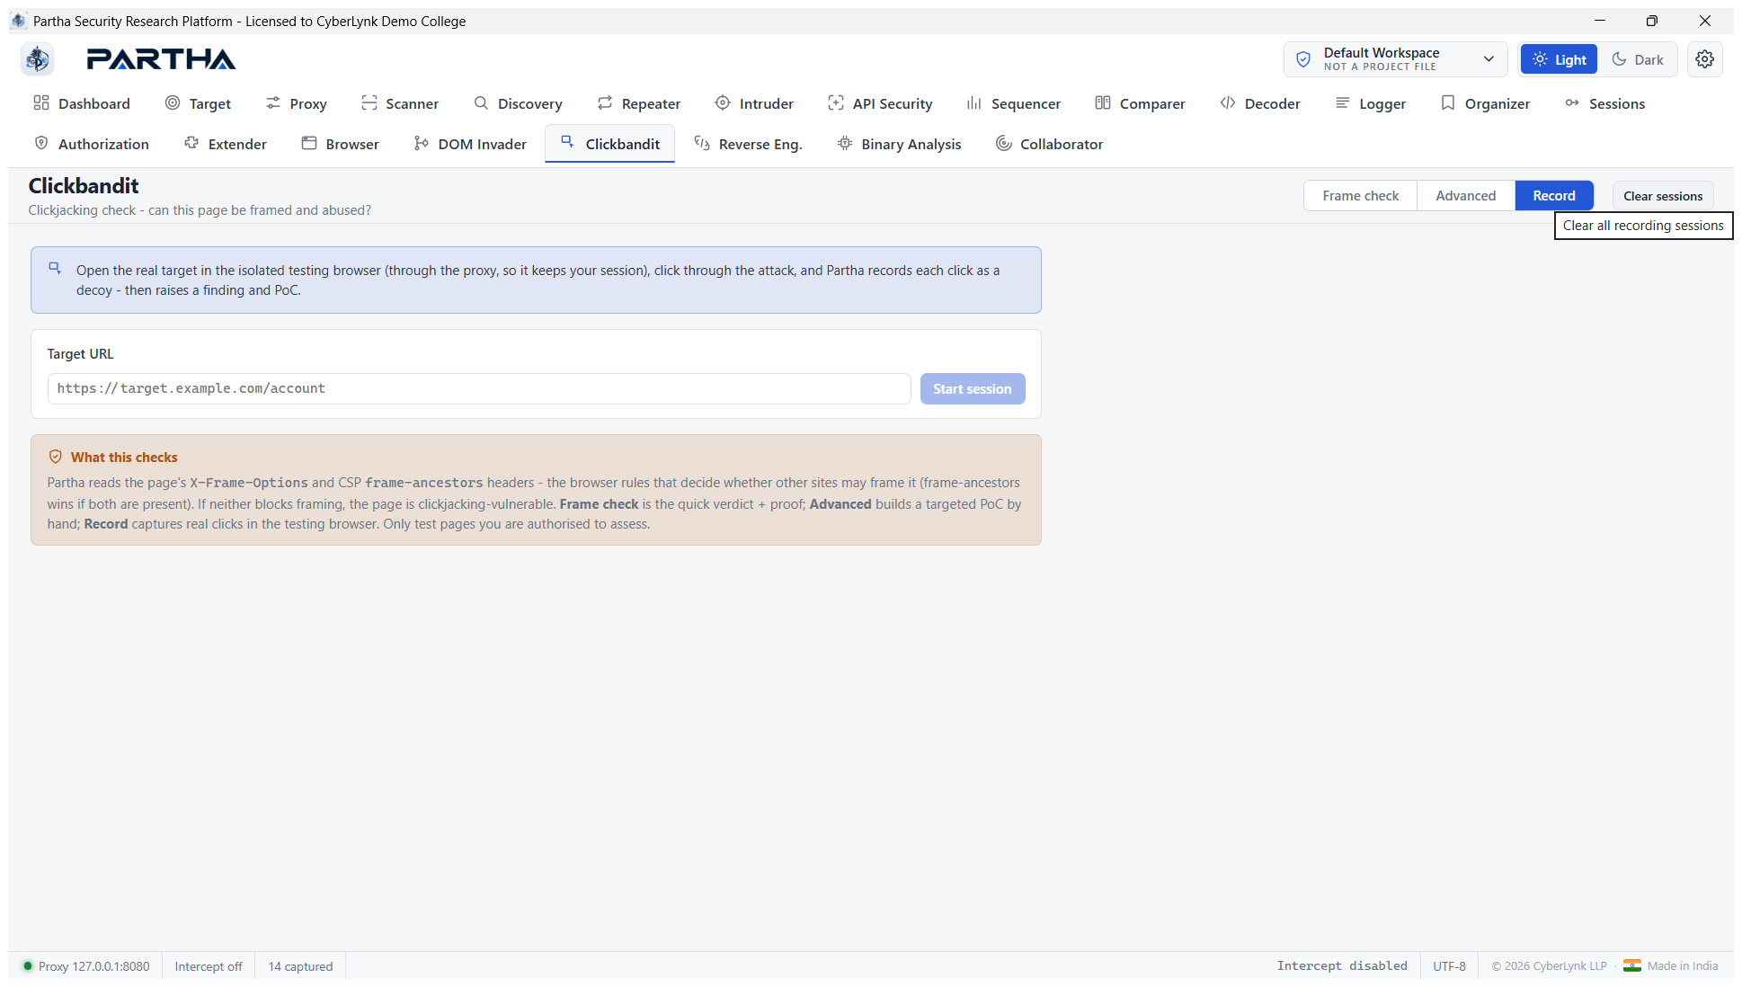This screenshot has width=1742, height=987.
Task: Switch to the Repeater tab label
Action: pos(651,103)
